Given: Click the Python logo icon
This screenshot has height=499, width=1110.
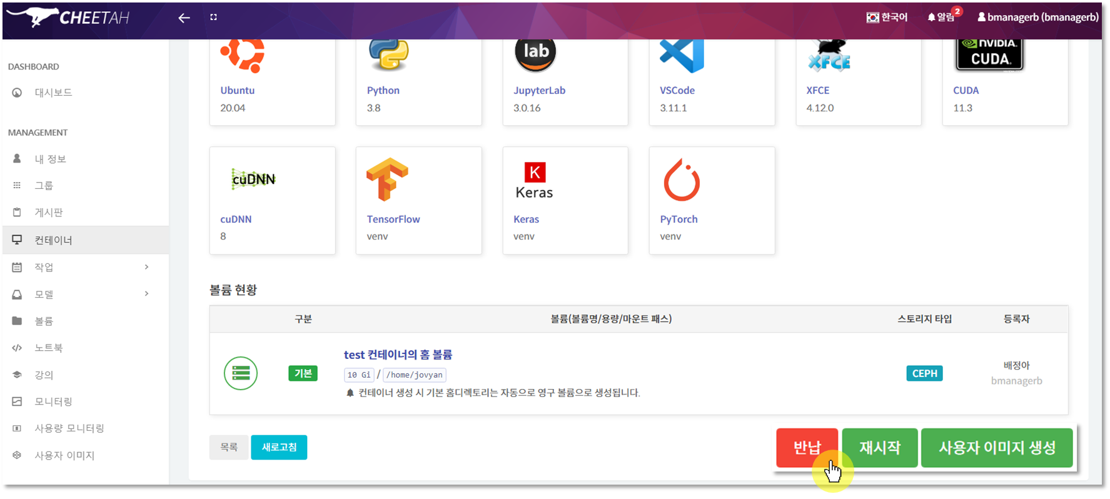Looking at the screenshot, I should click(388, 55).
